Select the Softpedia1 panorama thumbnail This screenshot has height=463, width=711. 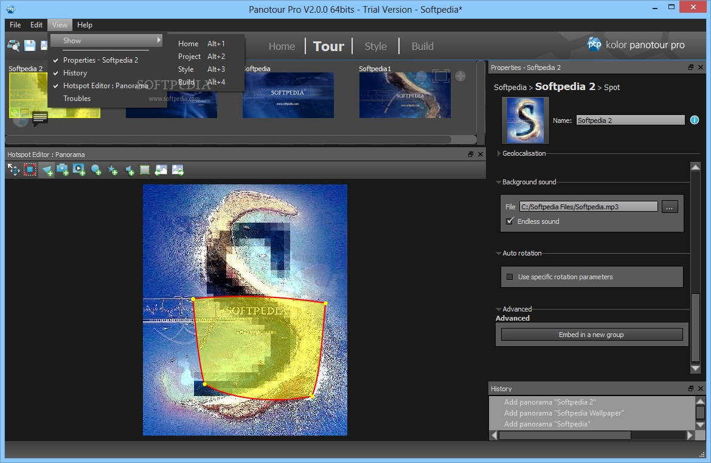(405, 96)
